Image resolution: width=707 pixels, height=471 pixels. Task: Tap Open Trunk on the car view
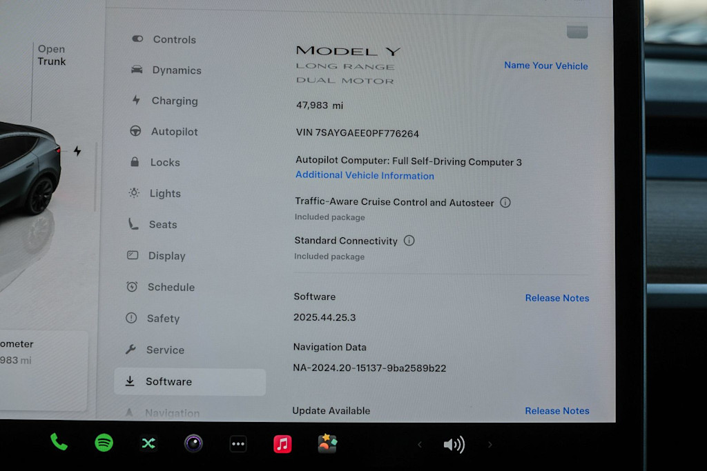tap(51, 55)
